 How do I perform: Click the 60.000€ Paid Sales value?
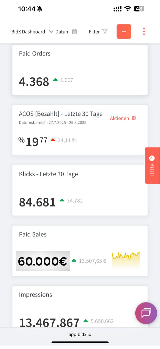[43, 261]
